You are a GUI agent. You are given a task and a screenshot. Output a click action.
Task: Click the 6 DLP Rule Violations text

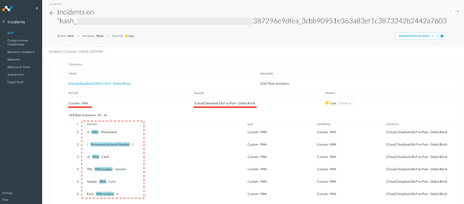(274, 84)
